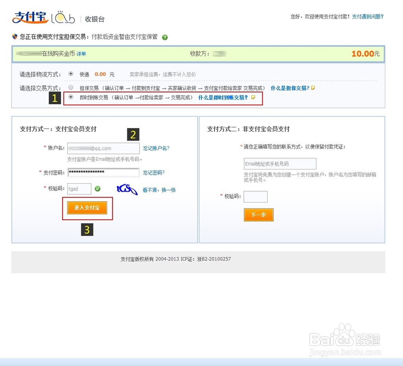Focus the Email地址或手机号码 input field
403x366 pixels.
tap(280, 163)
